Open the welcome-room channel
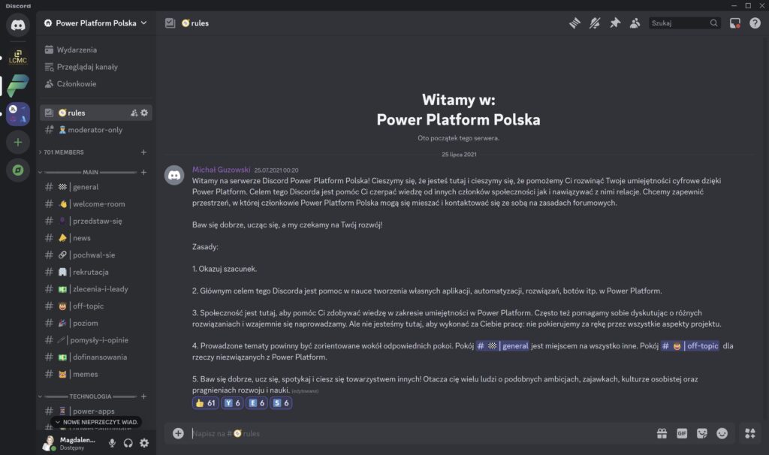 95,204
